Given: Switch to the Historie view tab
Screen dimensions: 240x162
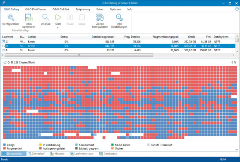Looking at the screenshot, I should pos(58,154).
